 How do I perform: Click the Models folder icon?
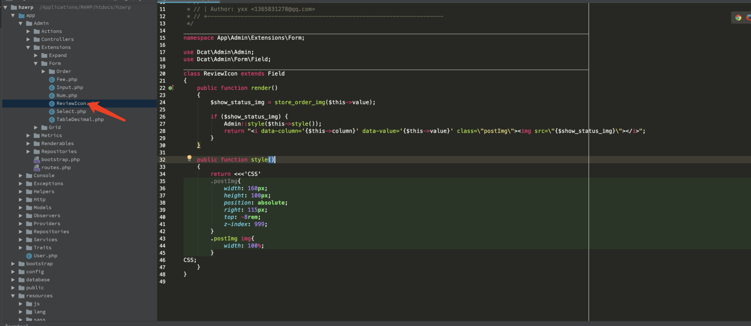coord(29,208)
